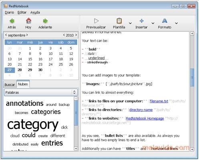Image resolution: width=199 pixels, height=160 pixels.
Task: Click the Previsualizar play icon
Action: tap(96, 21)
